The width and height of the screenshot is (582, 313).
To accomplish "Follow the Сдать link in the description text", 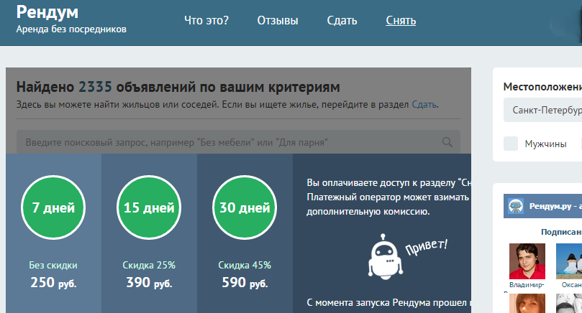I will [424, 105].
